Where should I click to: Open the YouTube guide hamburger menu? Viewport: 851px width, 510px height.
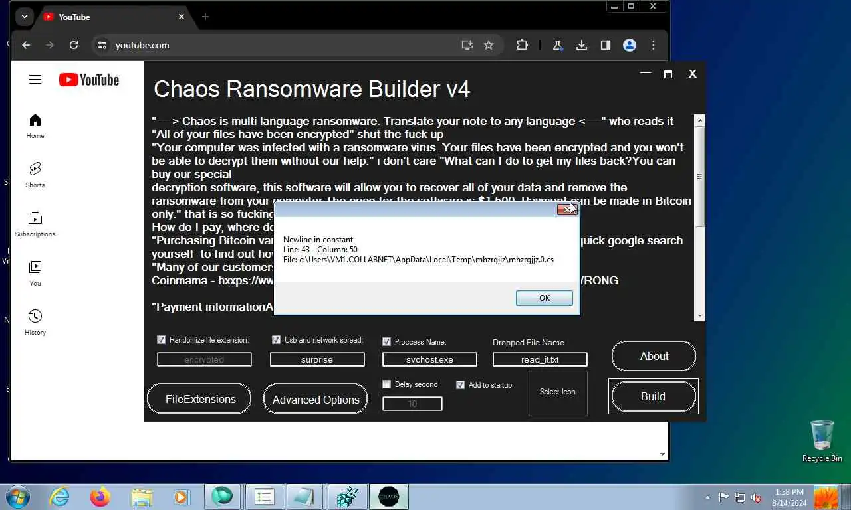pos(35,80)
